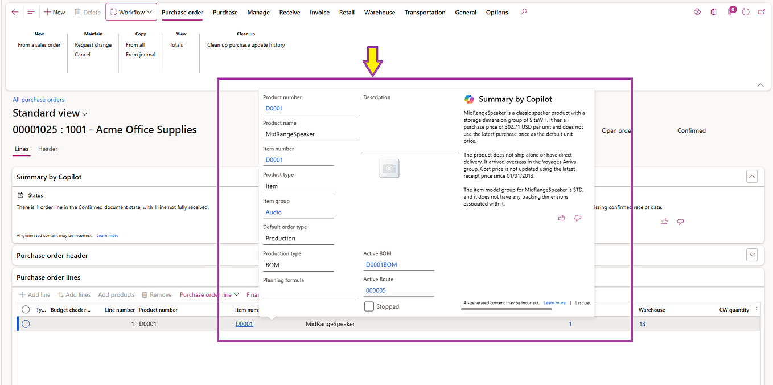Viewport: 773px width, 385px height.
Task: Enable the Stopped checkbox in the product details
Action: point(369,306)
